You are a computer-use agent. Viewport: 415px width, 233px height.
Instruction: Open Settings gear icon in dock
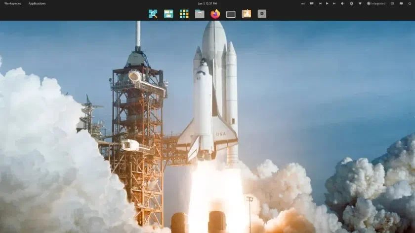(x=262, y=14)
